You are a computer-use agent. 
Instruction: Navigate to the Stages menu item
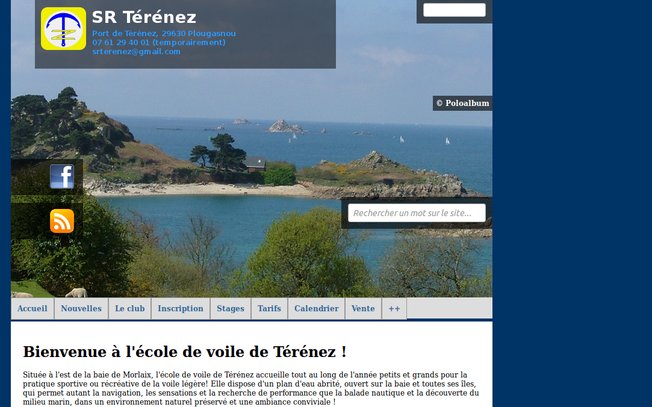coord(231,308)
